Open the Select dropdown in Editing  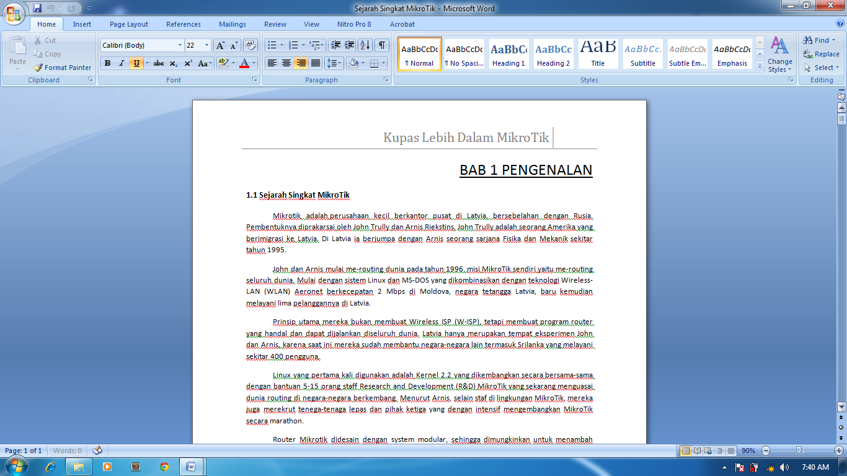point(822,68)
